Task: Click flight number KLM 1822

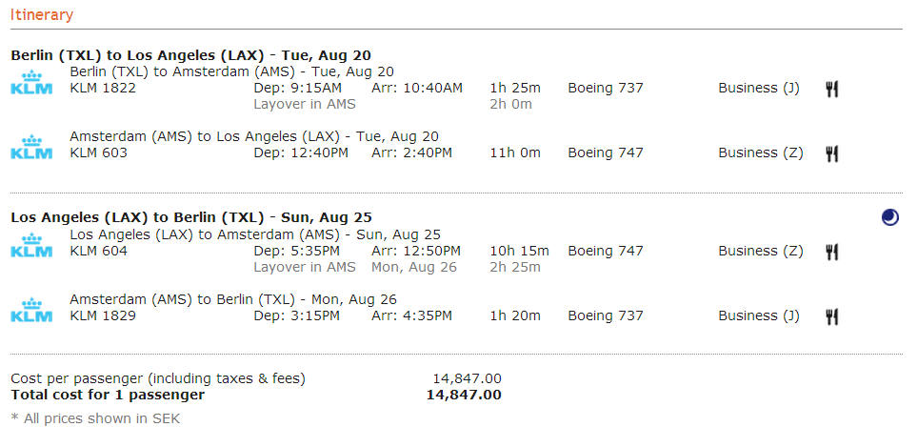Action: tap(103, 89)
